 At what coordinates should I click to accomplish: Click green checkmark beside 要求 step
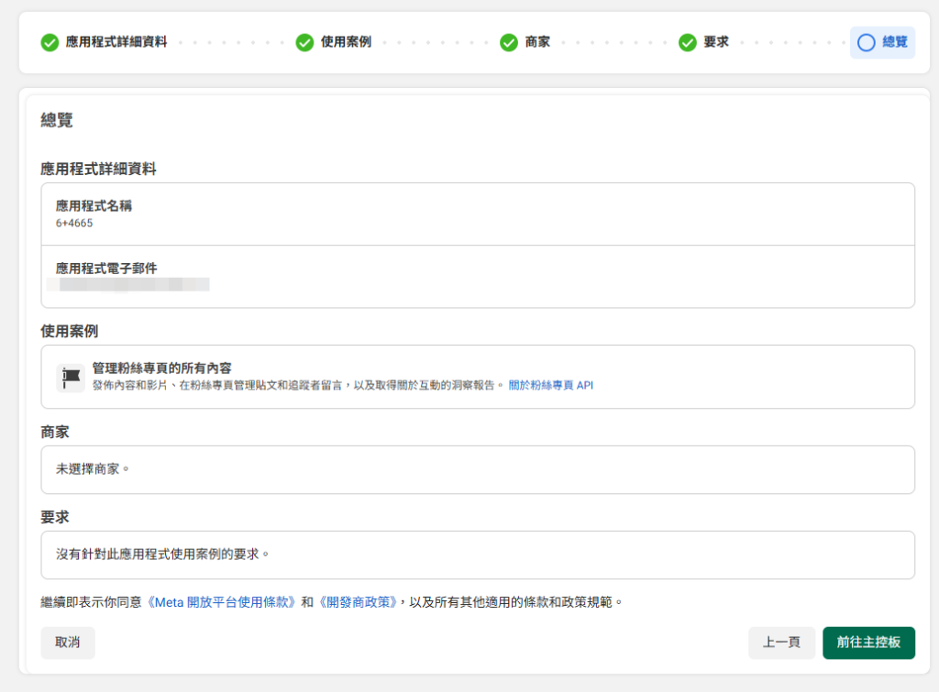[687, 43]
